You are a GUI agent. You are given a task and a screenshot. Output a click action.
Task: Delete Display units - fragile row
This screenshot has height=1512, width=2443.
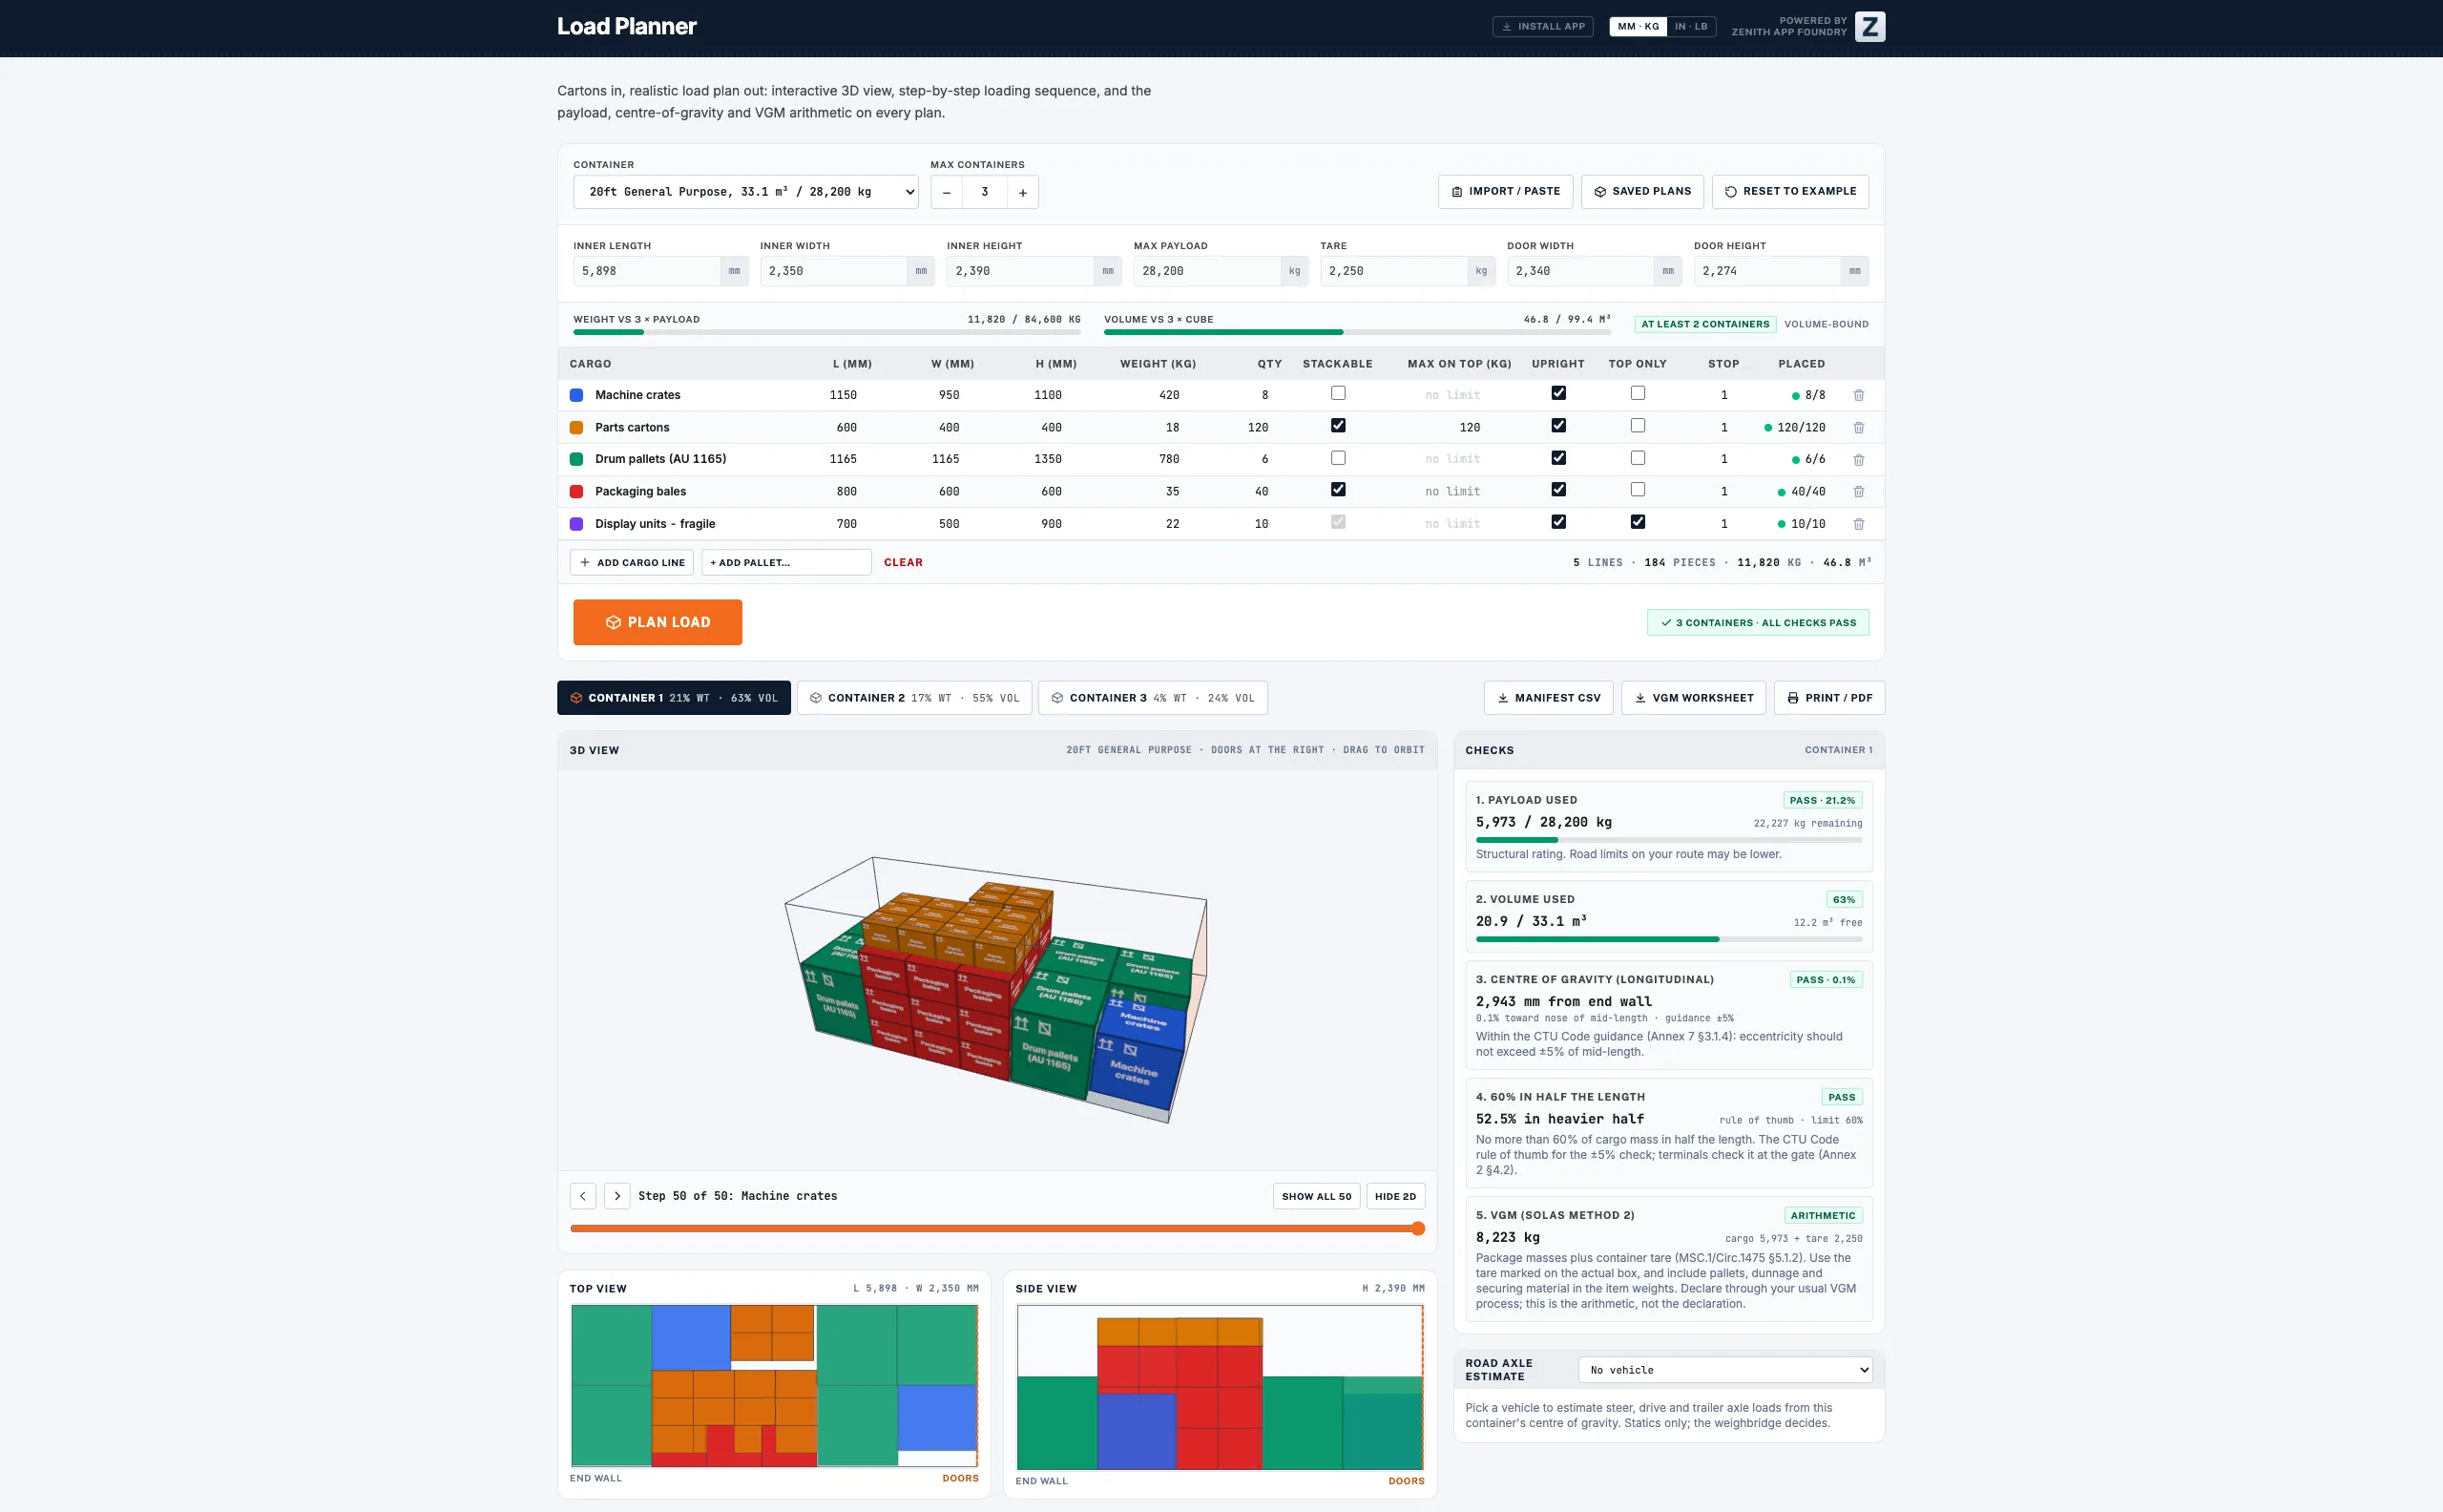tap(1858, 524)
